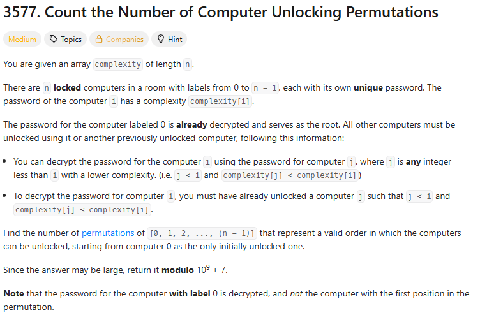The height and width of the screenshot is (322, 480).
Task: Click the bold 'Note' text
Action: pyautogui.click(x=14, y=293)
